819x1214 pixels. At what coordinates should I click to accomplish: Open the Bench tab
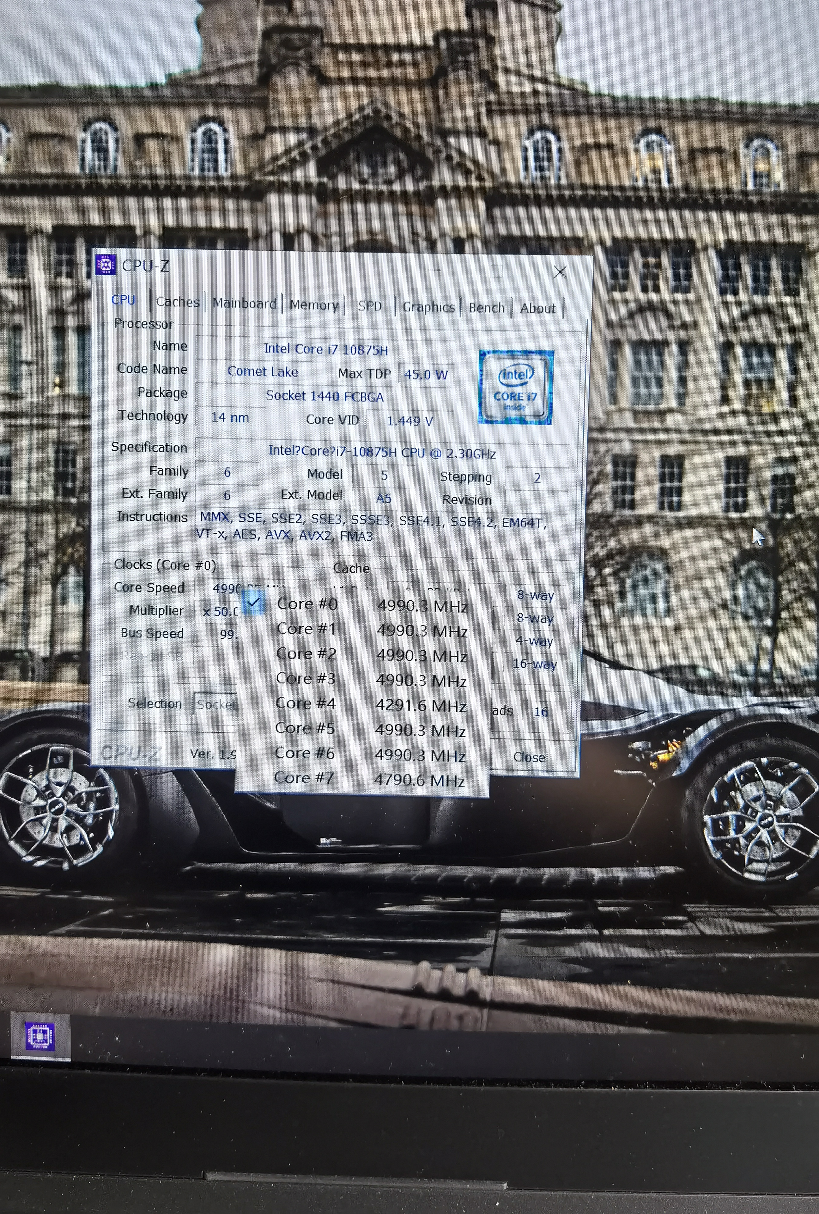click(487, 308)
